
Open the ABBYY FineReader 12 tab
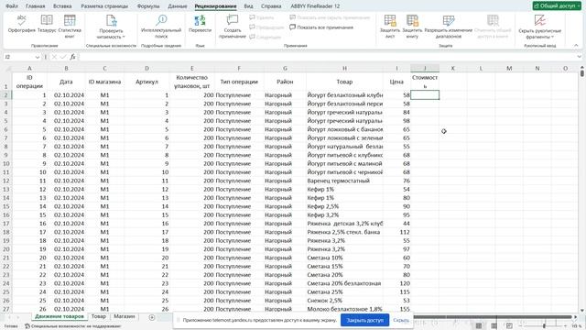315,6
